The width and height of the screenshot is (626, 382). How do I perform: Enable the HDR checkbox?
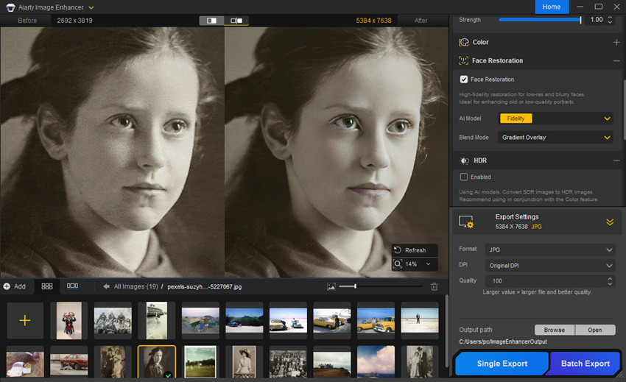pos(463,177)
